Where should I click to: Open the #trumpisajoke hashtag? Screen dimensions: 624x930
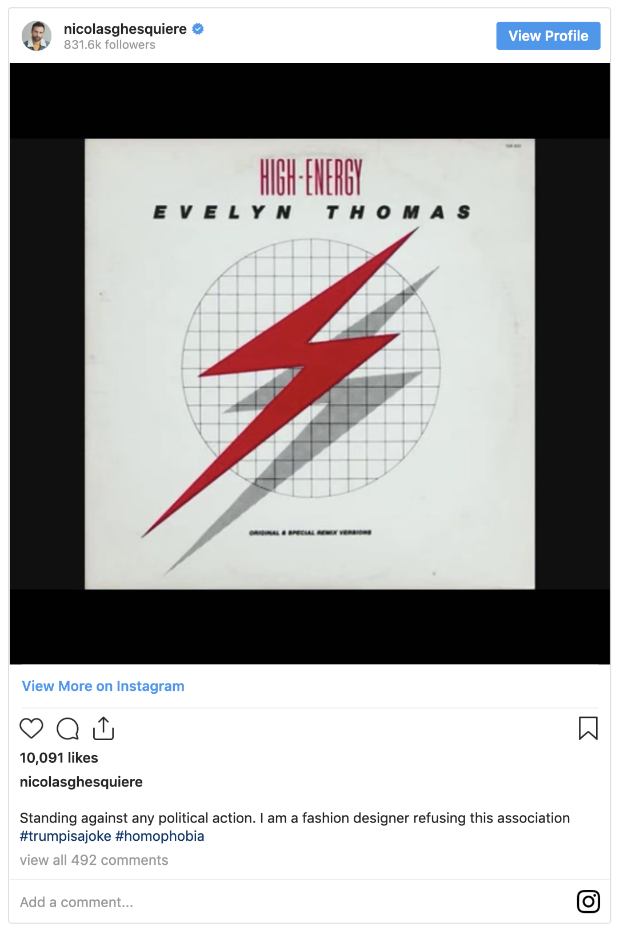[66, 836]
